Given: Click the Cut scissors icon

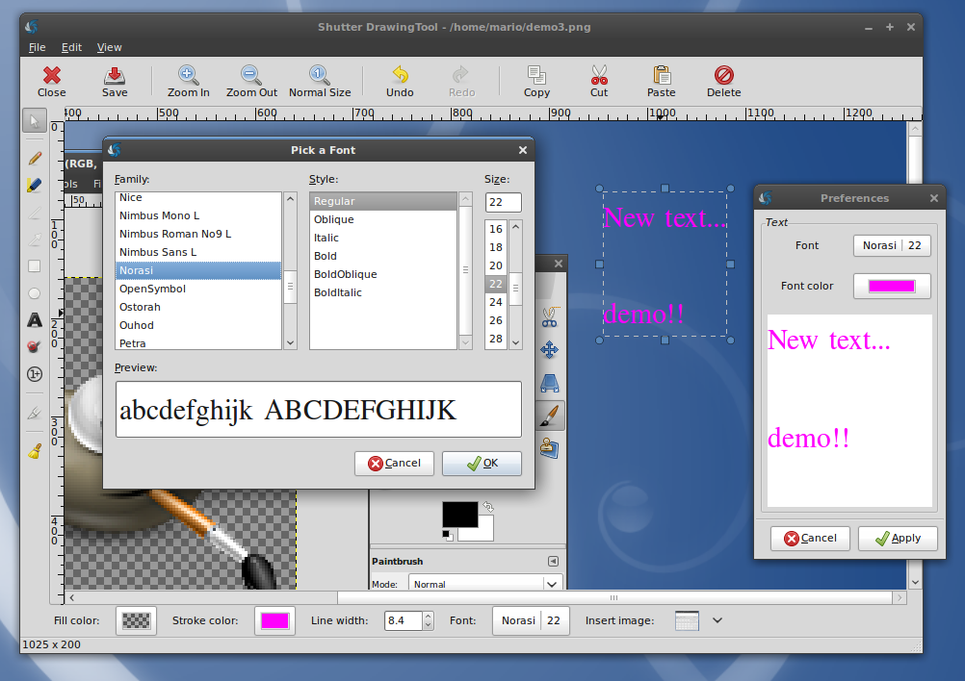Looking at the screenshot, I should click(599, 76).
